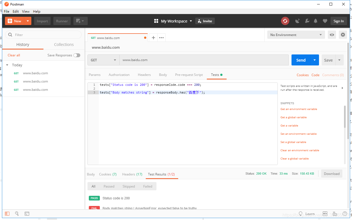This screenshot has height=220, width=352.
Task: Click the two-pane view icon in status bar
Action: coord(325,214)
